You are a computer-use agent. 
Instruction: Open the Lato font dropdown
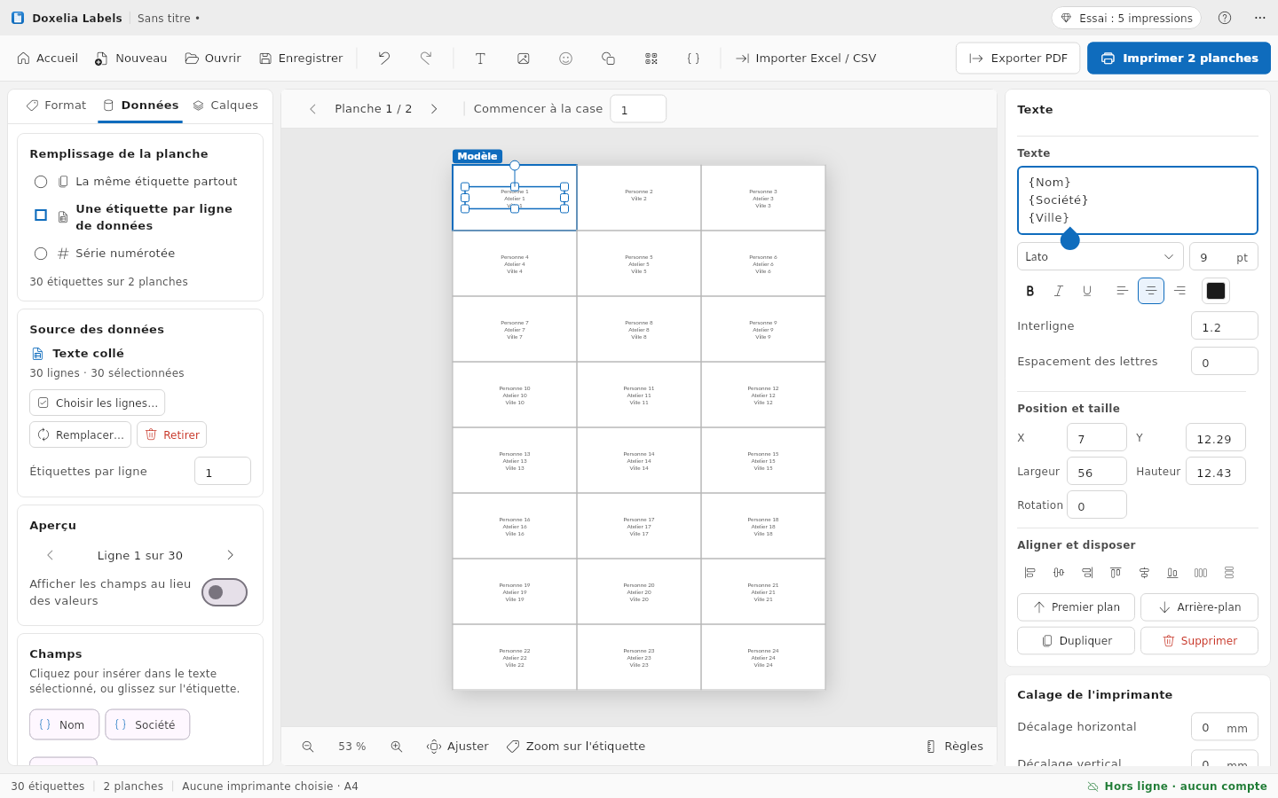click(1100, 256)
